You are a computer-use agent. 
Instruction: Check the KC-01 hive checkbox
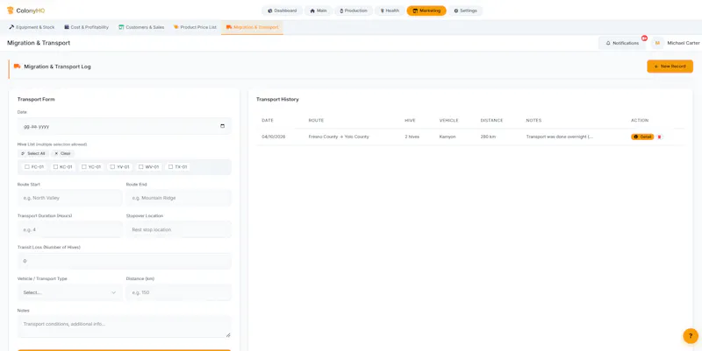click(55, 167)
